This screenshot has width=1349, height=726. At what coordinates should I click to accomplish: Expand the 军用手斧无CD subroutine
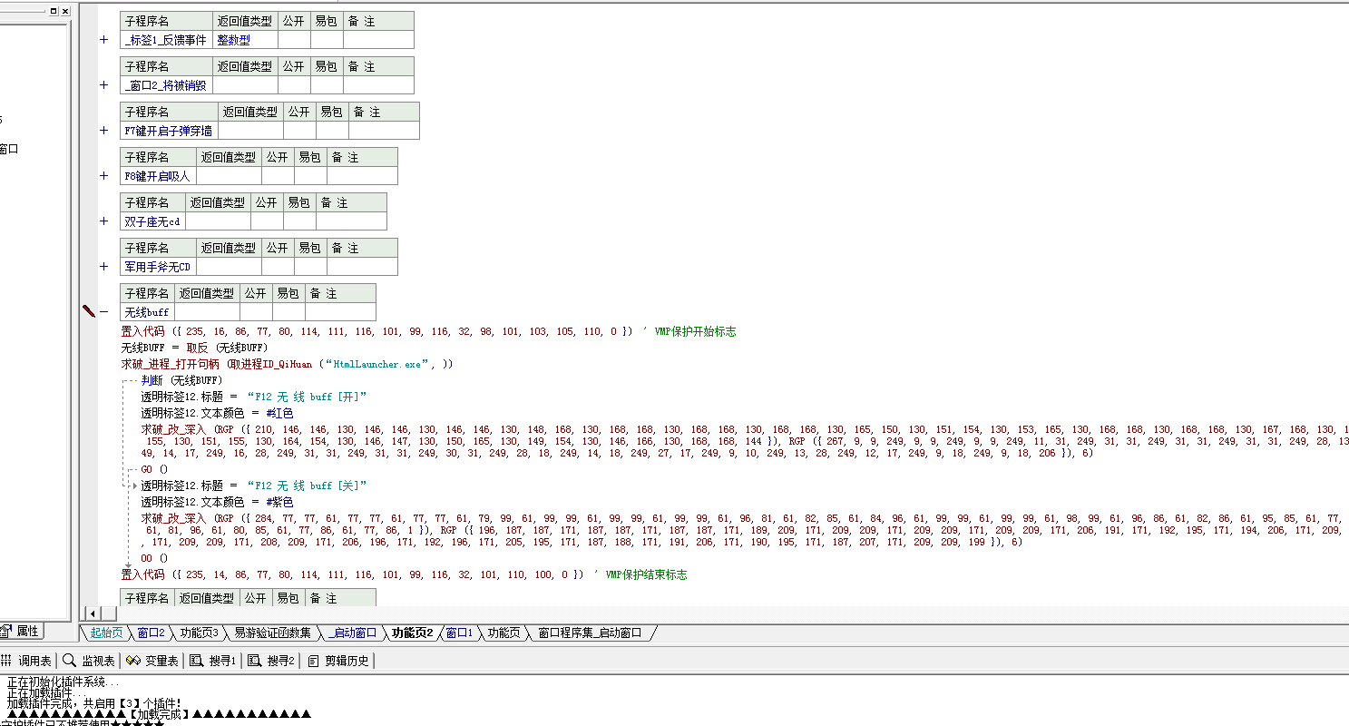click(x=103, y=267)
